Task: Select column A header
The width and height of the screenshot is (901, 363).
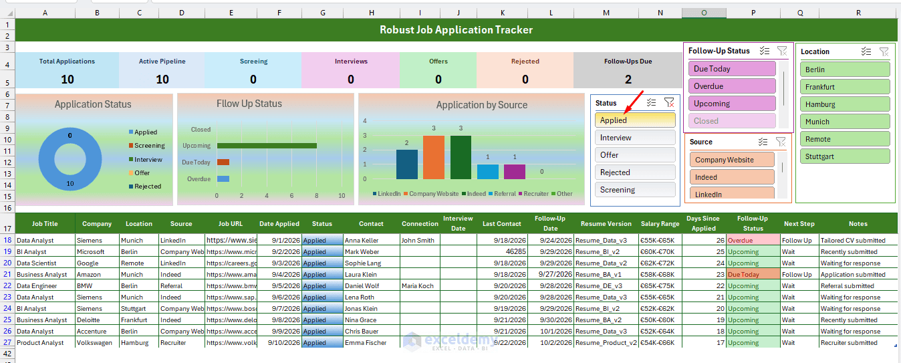Action: coord(45,13)
